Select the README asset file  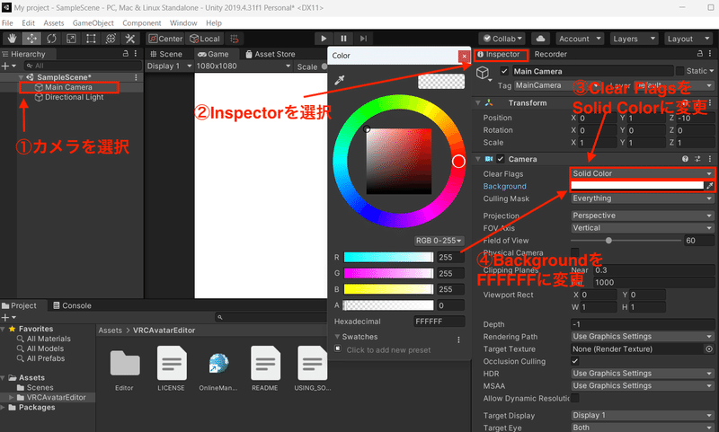point(265,369)
